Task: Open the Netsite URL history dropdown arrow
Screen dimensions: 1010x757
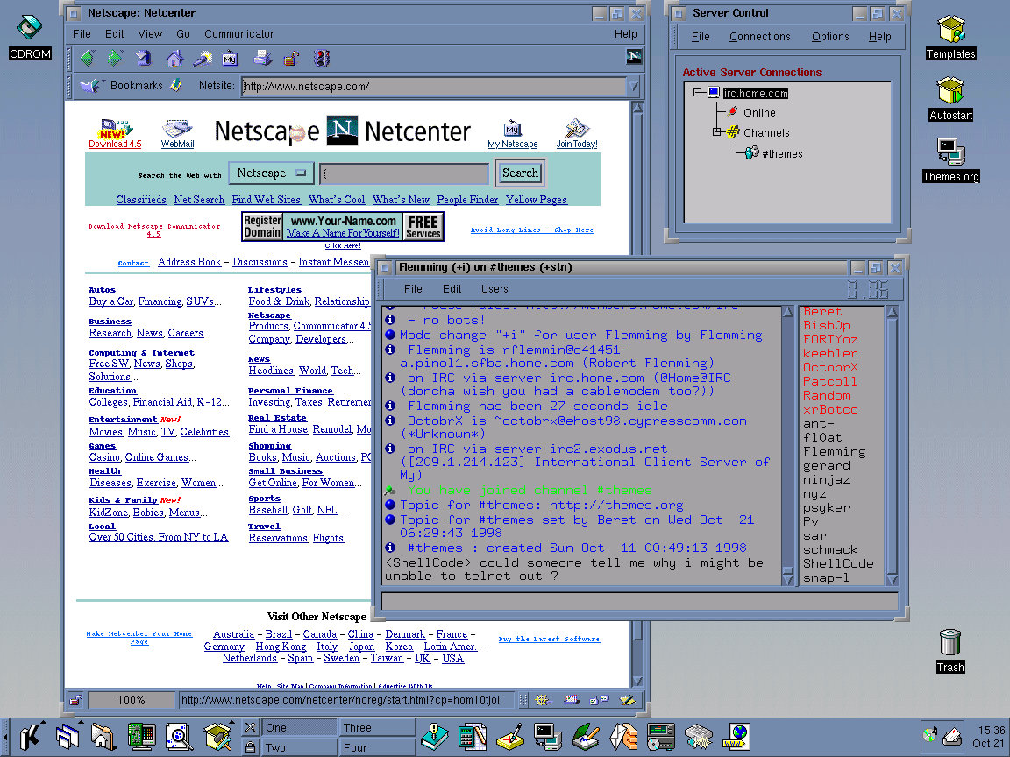Action: click(x=633, y=86)
